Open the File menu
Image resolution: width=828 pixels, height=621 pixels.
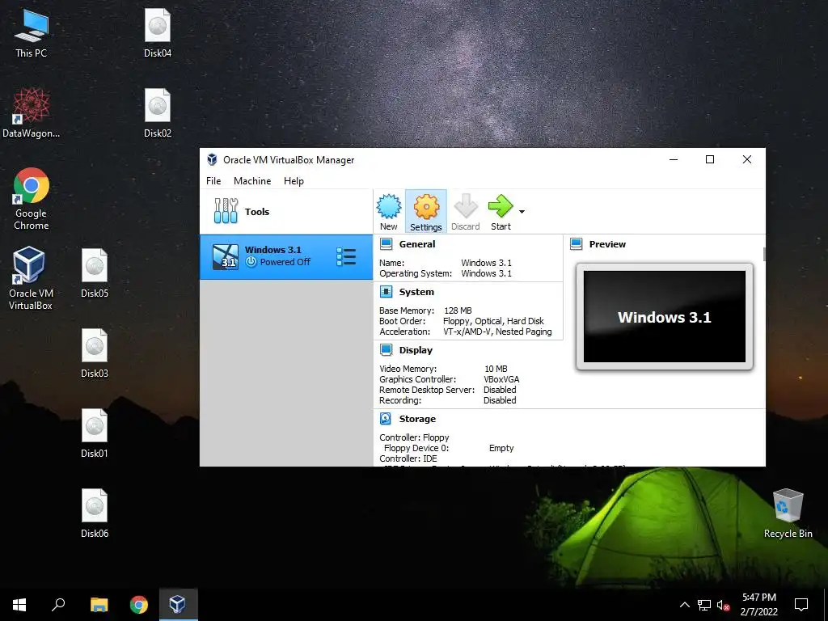(213, 180)
